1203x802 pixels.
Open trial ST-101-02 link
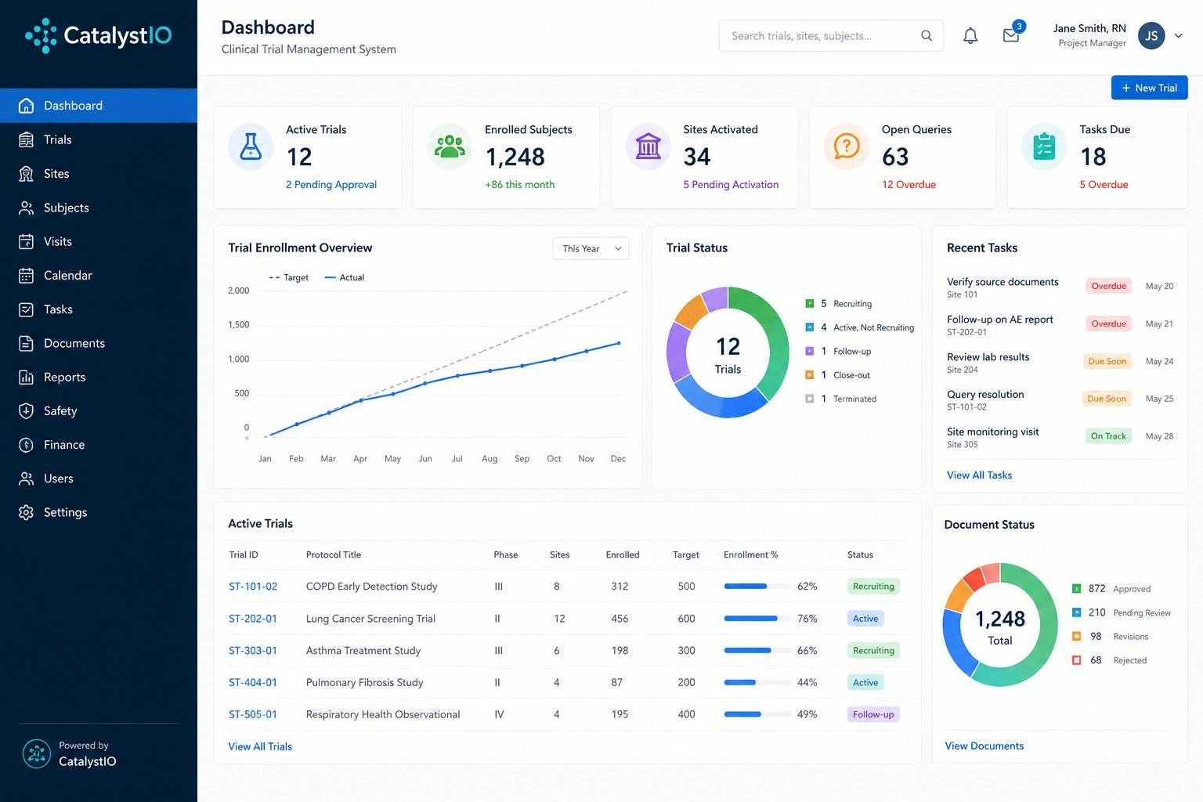(253, 587)
